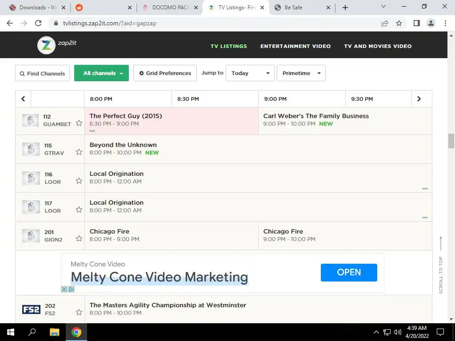Toggle browser side panel icon

point(417,23)
